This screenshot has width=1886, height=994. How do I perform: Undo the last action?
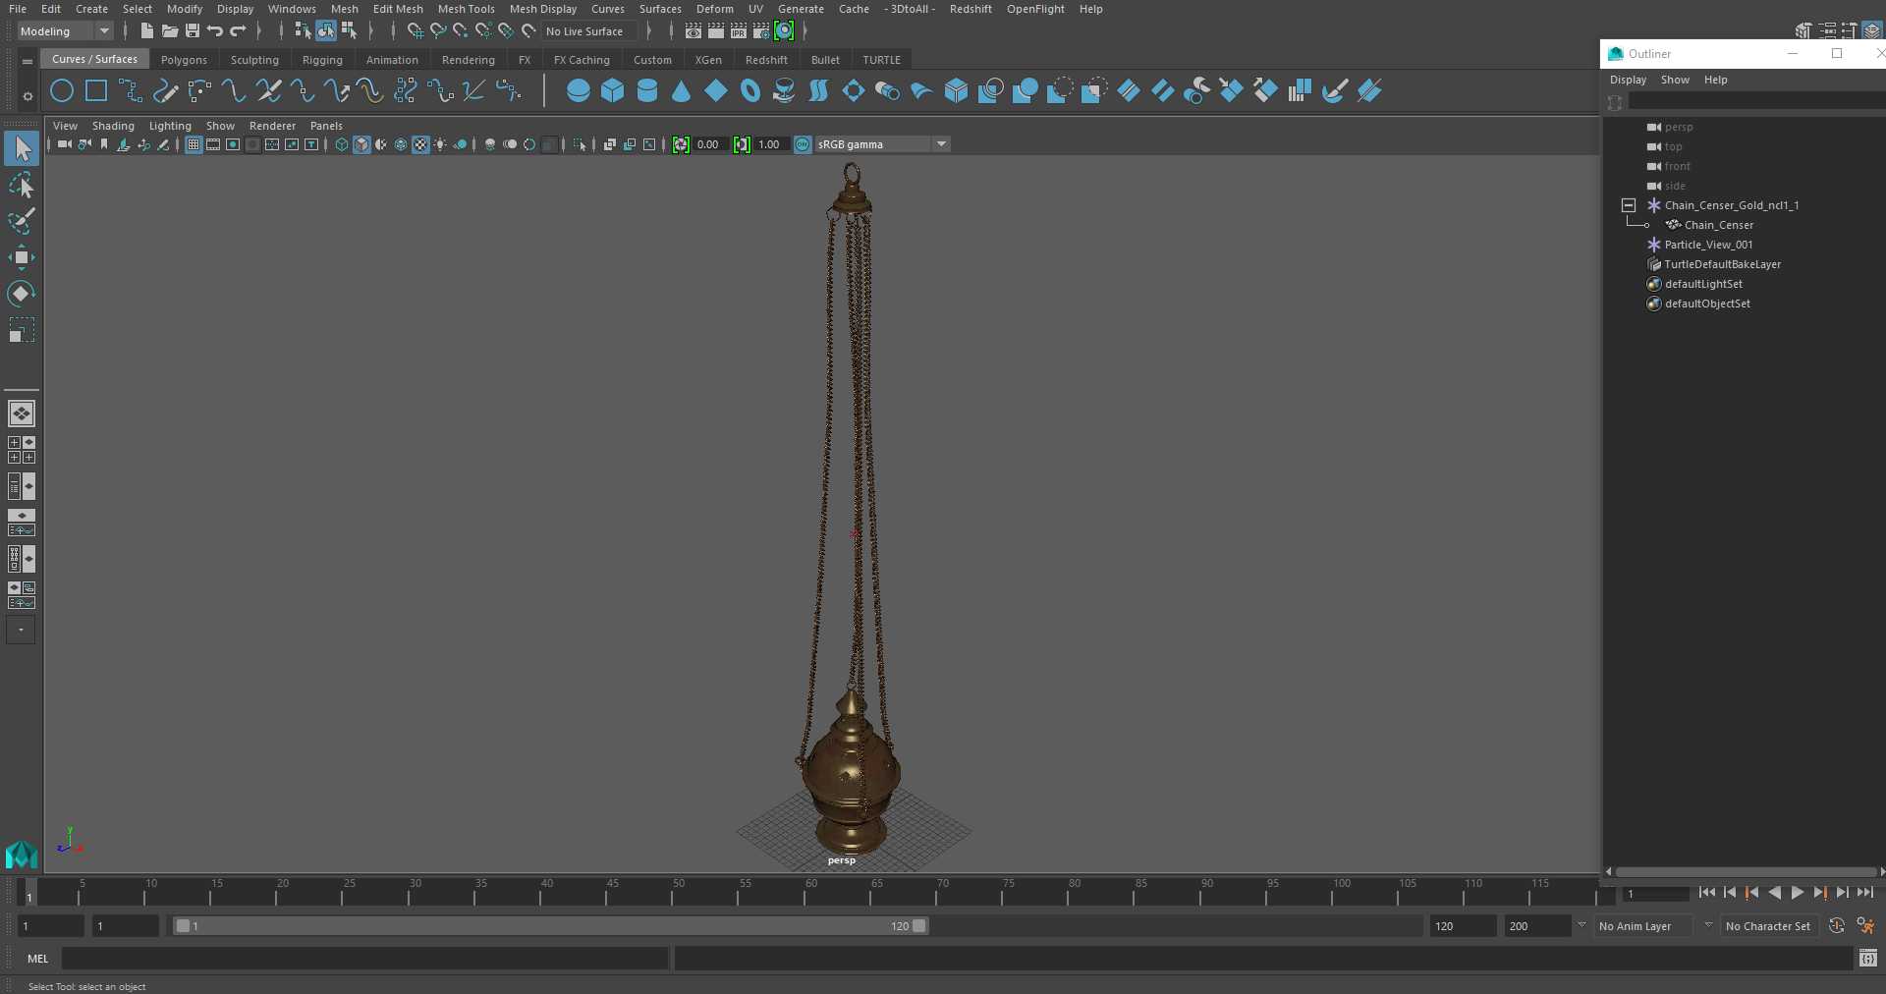click(215, 31)
